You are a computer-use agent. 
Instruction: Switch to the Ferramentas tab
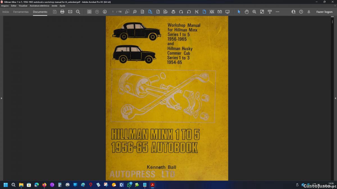point(21,12)
